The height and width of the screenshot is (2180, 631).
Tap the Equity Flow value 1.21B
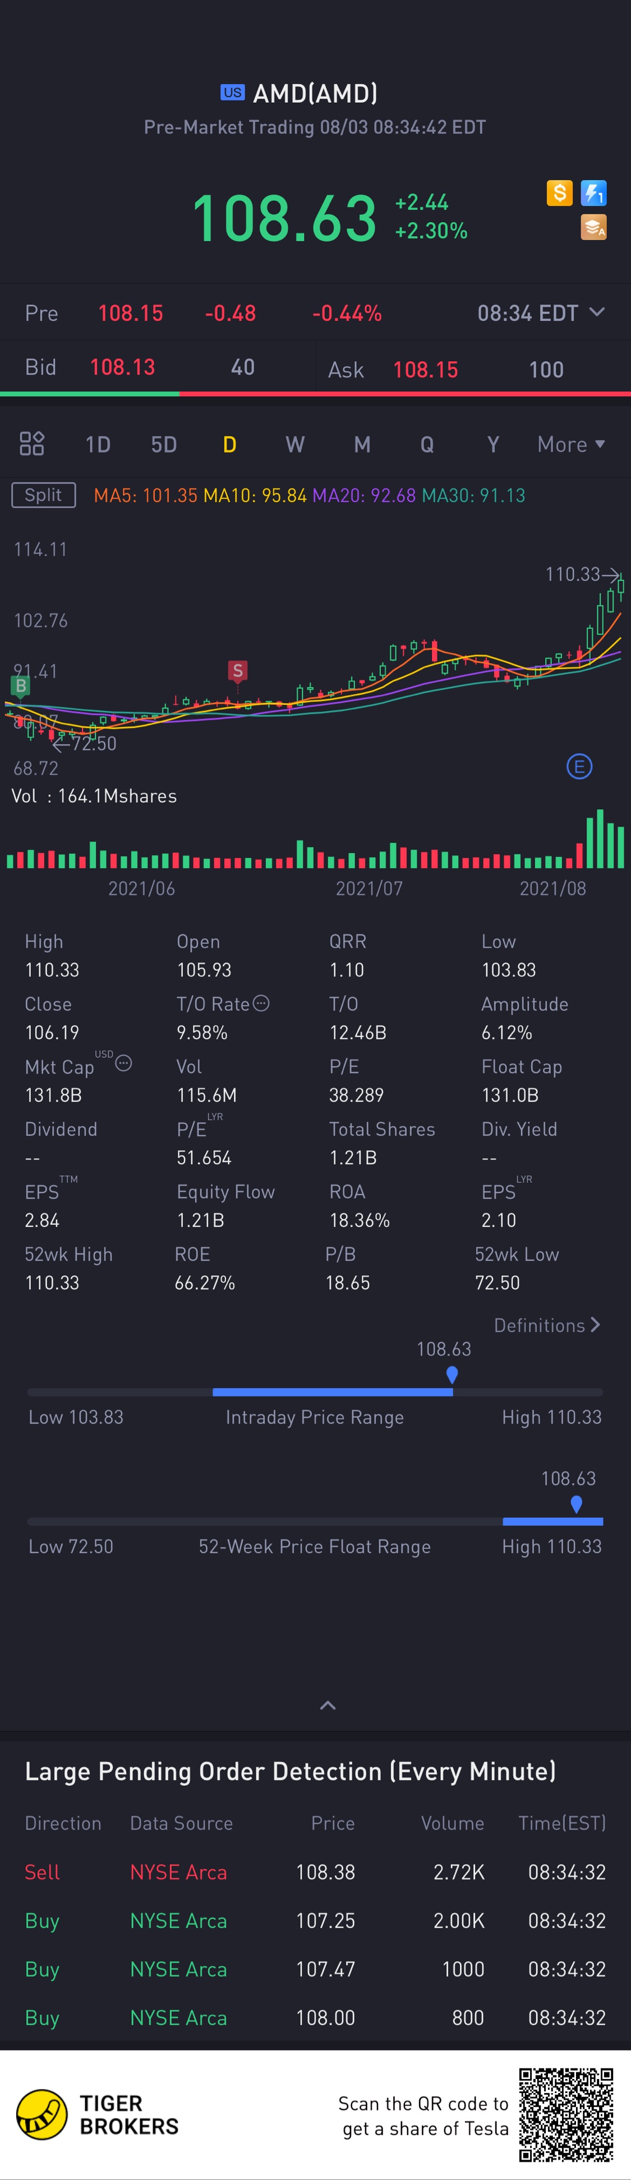(x=200, y=1219)
